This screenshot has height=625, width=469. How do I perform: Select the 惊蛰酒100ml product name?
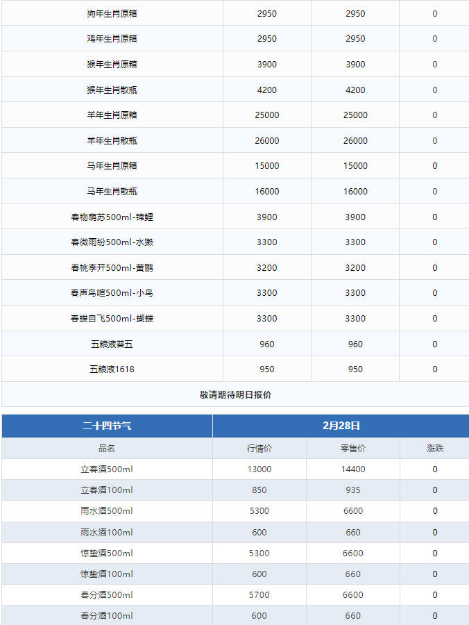pyautogui.click(x=107, y=574)
